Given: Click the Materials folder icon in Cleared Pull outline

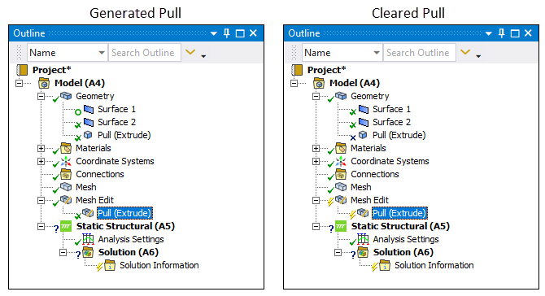Looking at the screenshot, I should coord(341,148).
